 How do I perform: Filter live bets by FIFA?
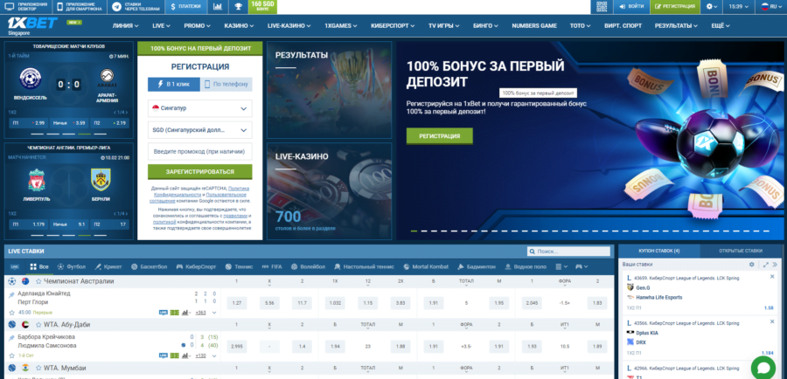point(272,266)
